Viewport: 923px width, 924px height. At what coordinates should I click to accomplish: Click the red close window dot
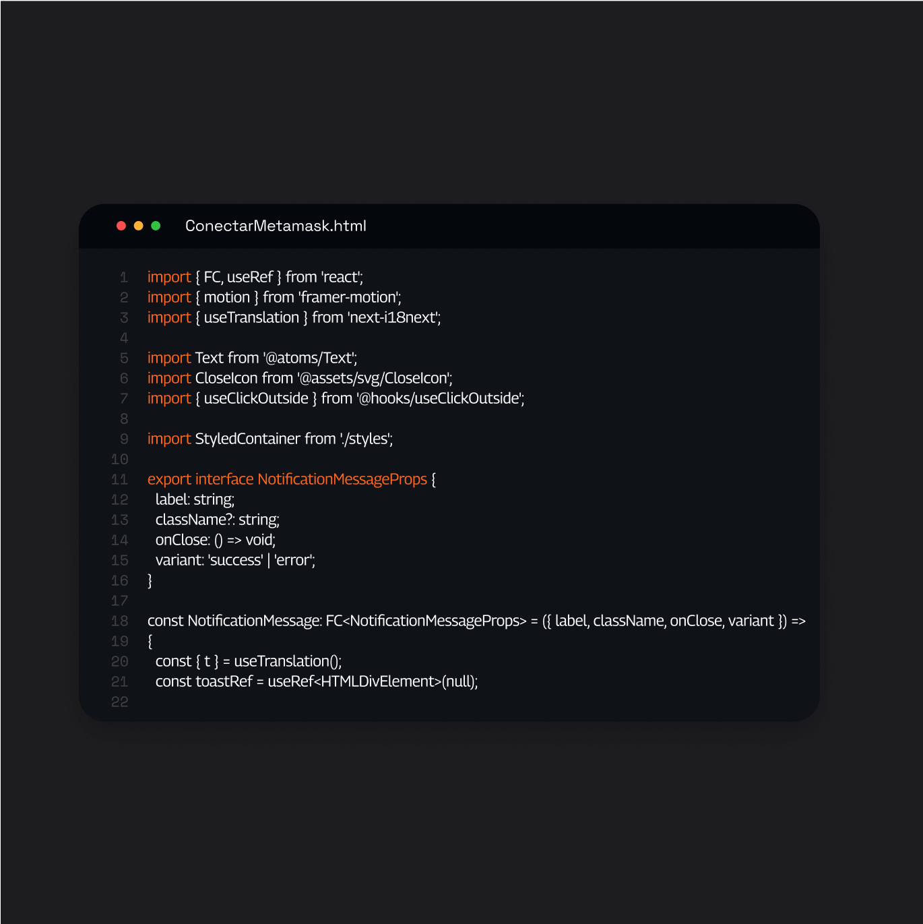point(121,226)
